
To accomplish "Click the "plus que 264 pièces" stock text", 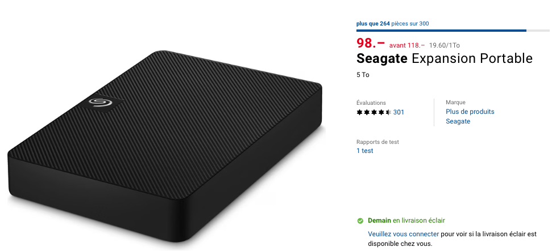I will (x=392, y=24).
